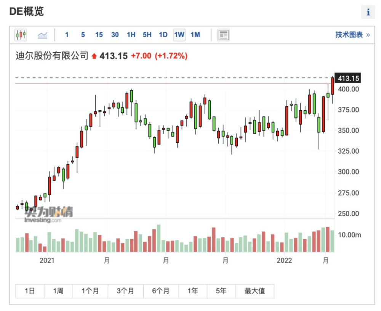Select the 1M interval button
This screenshot has width=381, height=311.
point(195,35)
